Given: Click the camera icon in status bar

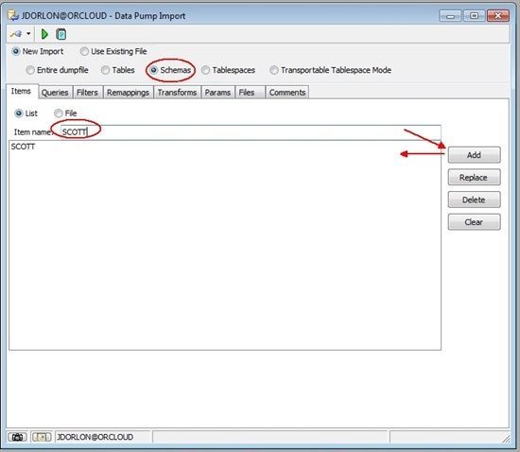Looking at the screenshot, I should (x=17, y=437).
